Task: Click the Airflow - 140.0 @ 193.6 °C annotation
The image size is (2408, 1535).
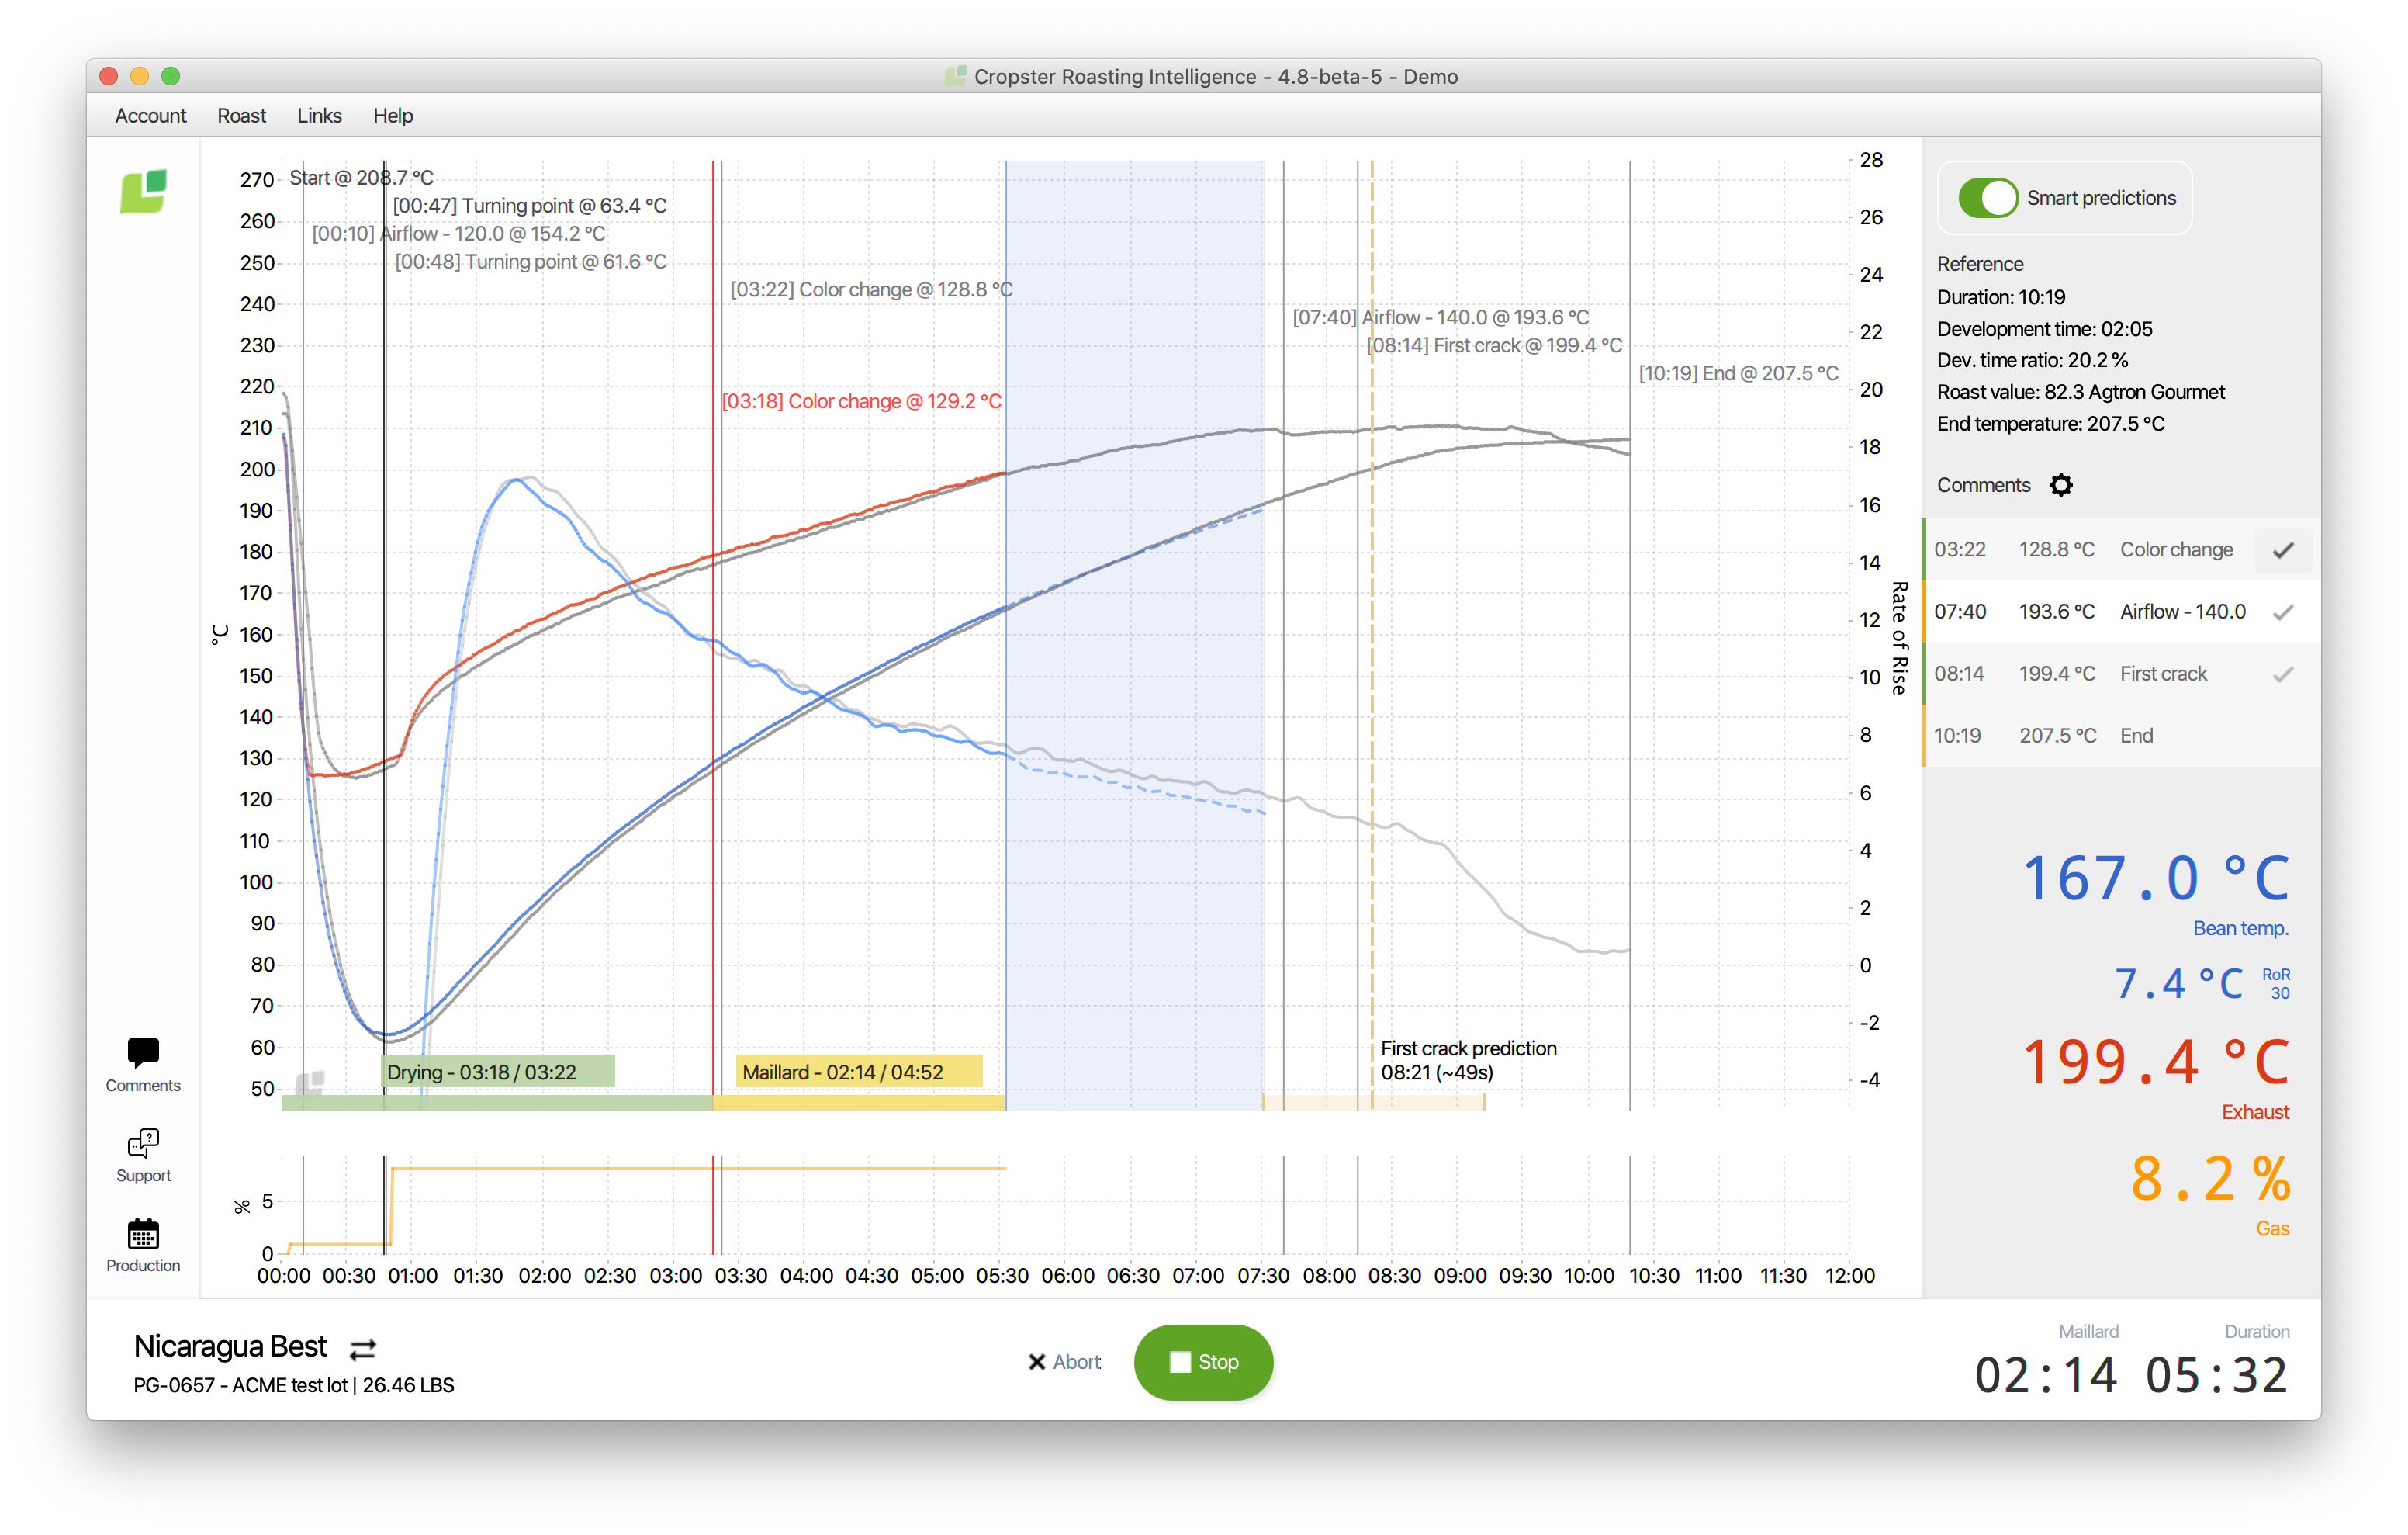Action: coord(1440,317)
